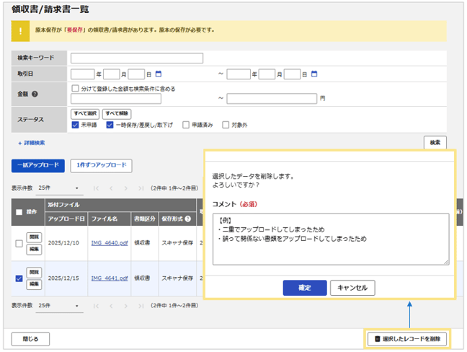Toggle the select-all checkbox in 操作 header
The image size is (467, 352).
click(19, 212)
